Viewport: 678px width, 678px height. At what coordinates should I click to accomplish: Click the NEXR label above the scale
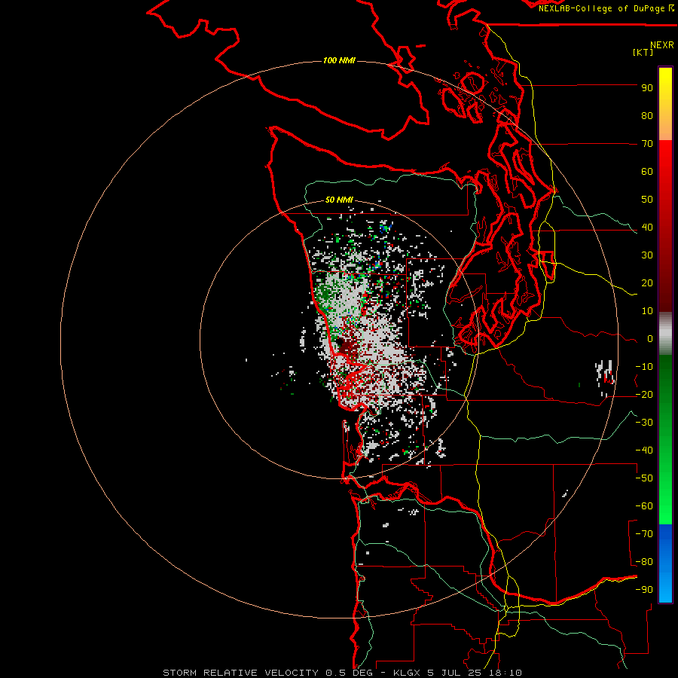662,45
